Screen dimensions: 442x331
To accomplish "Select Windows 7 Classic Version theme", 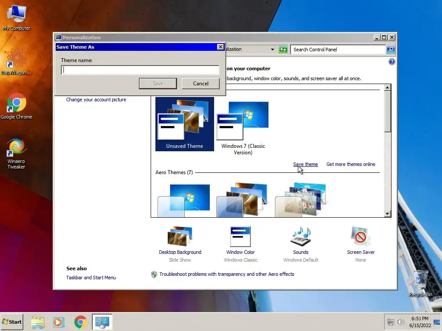I will (243, 127).
